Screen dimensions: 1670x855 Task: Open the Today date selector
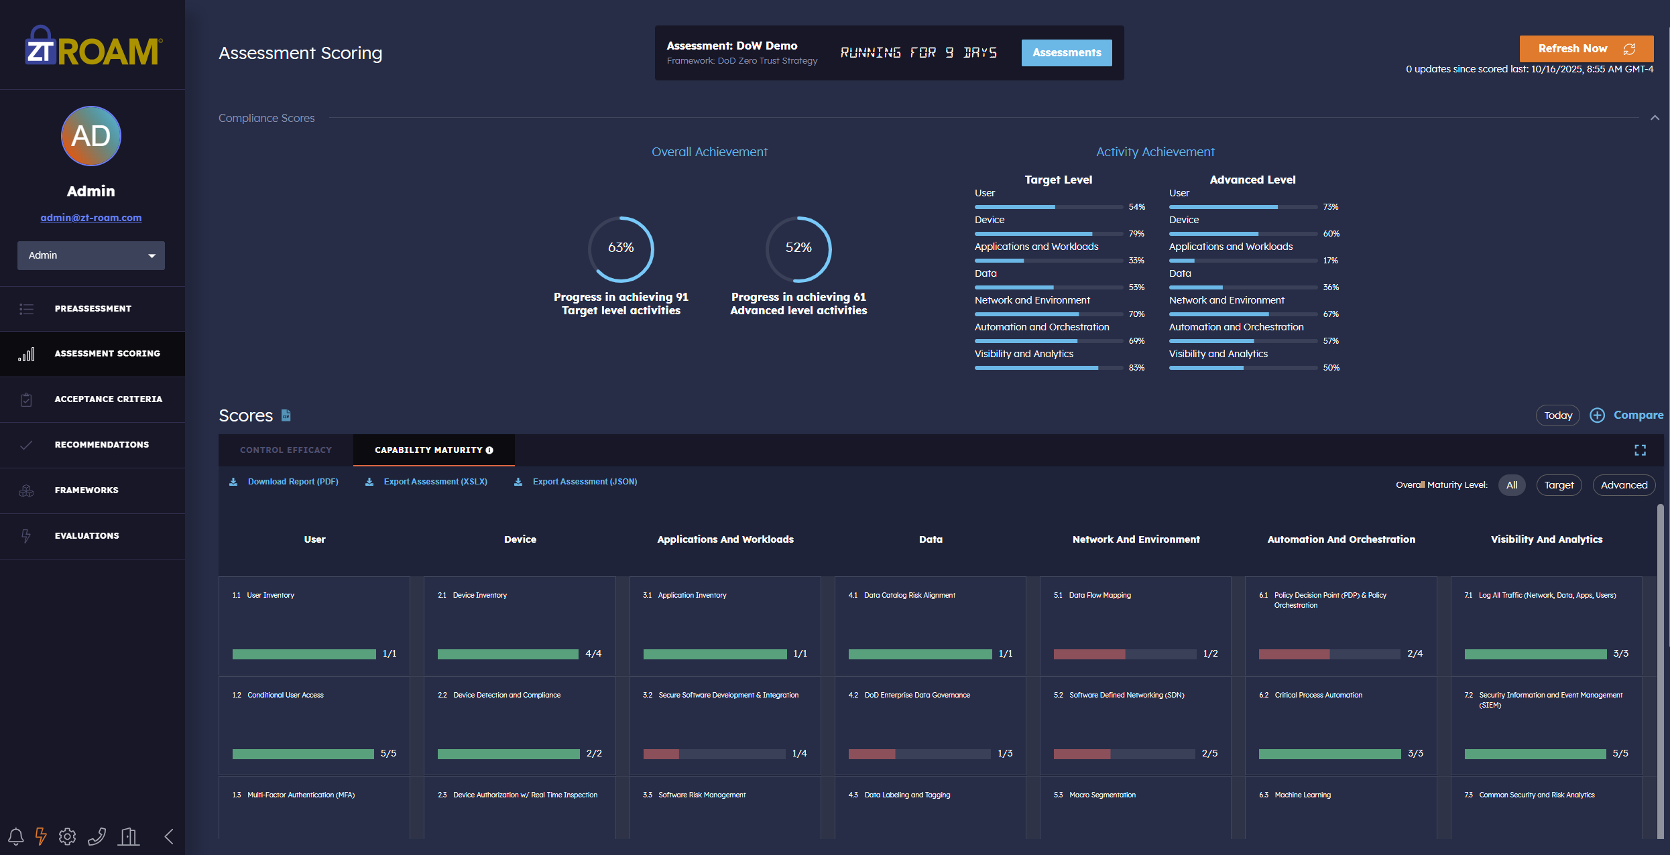coord(1557,415)
